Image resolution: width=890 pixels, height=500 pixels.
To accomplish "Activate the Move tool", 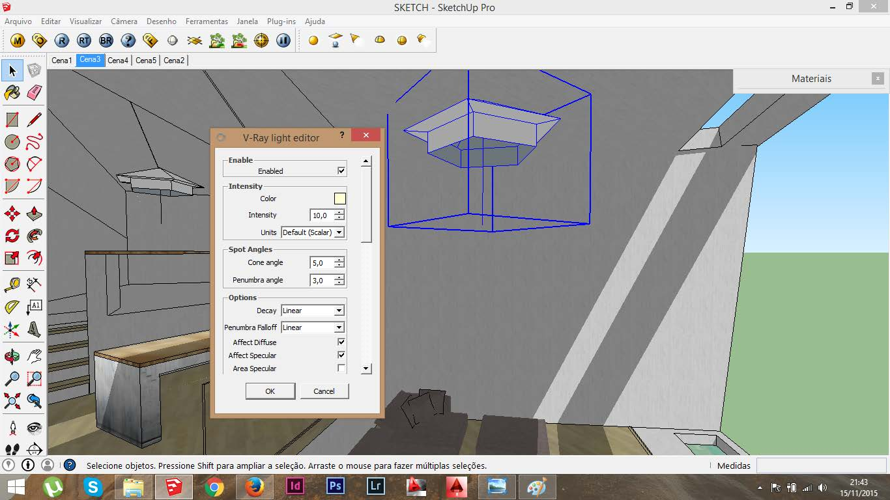I will tap(12, 214).
